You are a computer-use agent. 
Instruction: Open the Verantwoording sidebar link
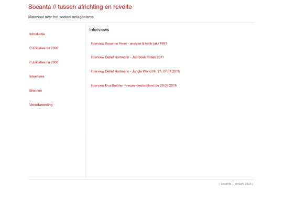[41, 105]
